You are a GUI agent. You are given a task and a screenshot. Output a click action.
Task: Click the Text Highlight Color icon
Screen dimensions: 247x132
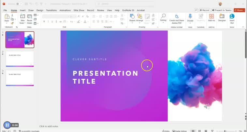coord(79,21)
